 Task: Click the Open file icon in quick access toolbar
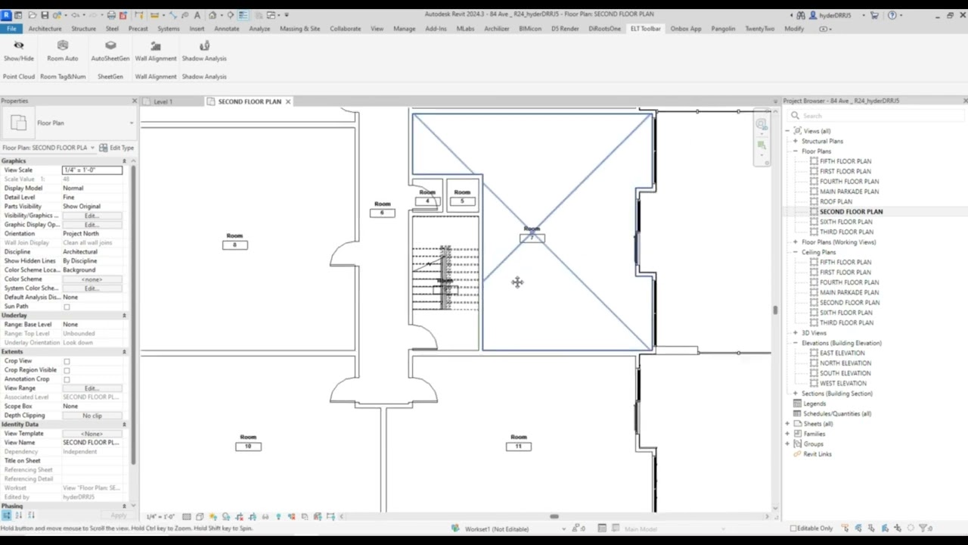coord(32,14)
